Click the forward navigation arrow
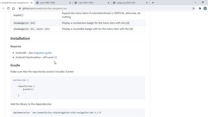208x117 pixels. click(x=3, y=8)
